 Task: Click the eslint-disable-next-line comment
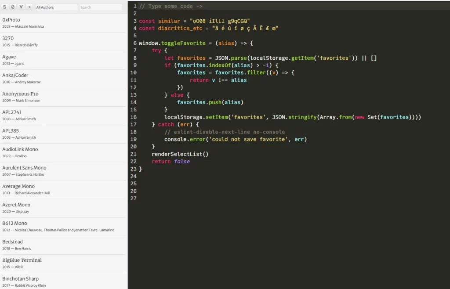click(x=225, y=132)
